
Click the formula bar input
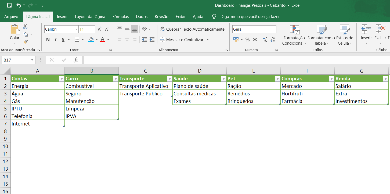(236, 60)
